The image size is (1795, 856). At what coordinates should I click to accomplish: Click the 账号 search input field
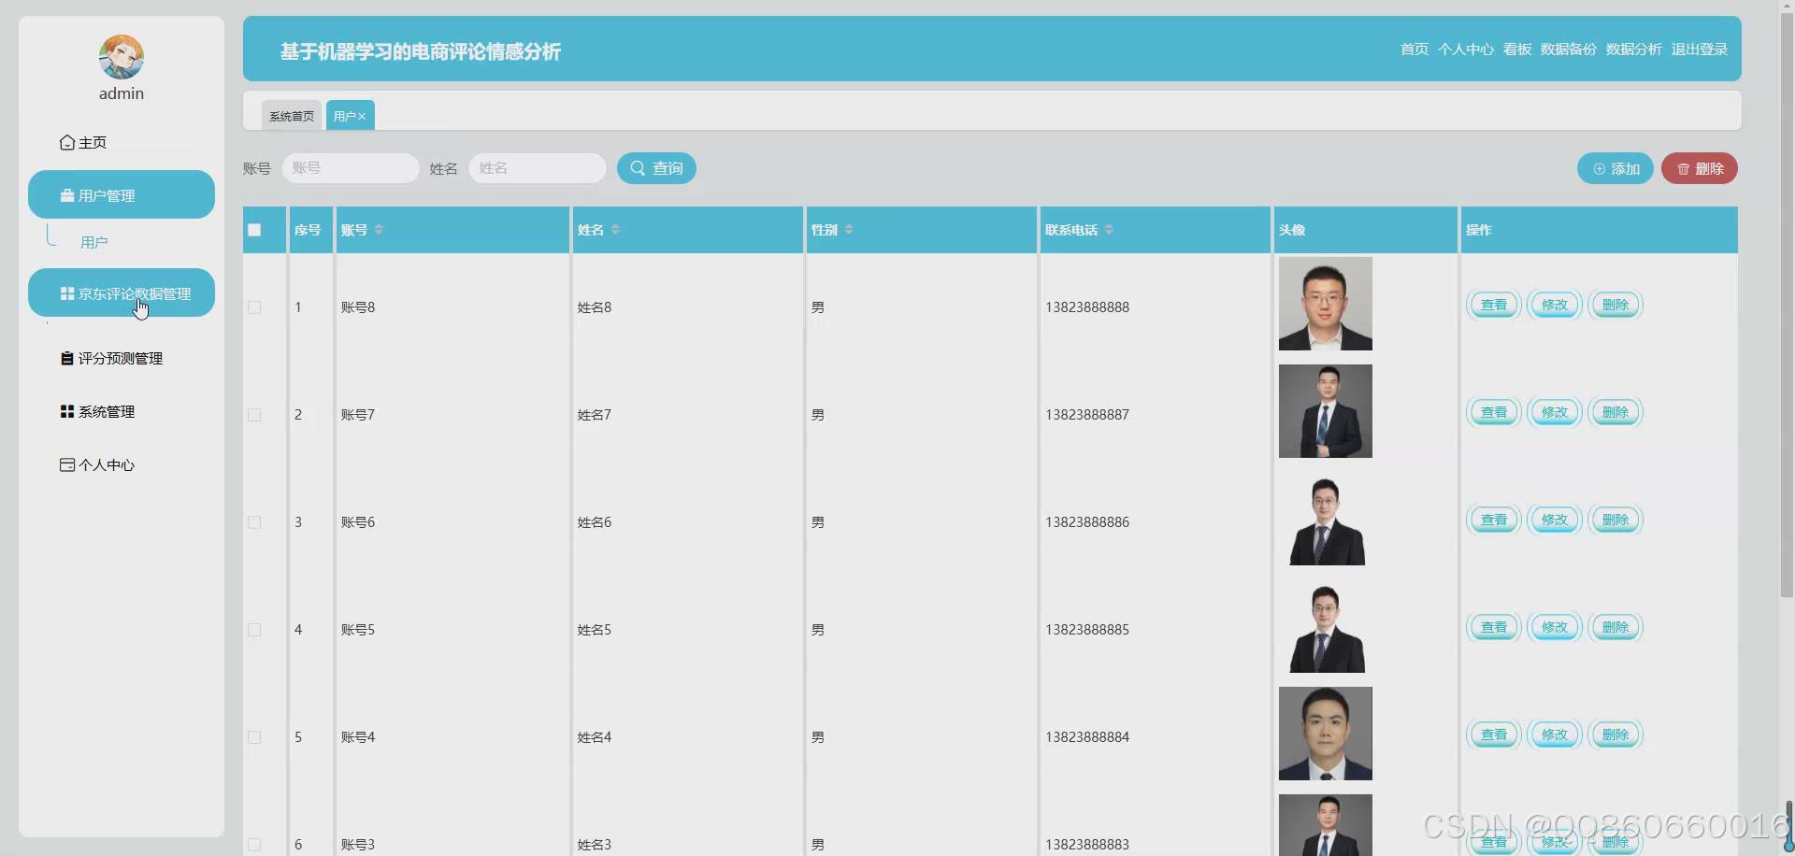click(x=351, y=168)
